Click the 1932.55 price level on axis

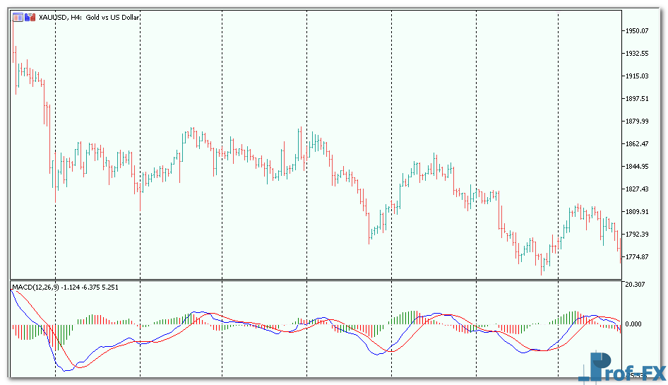[637, 54]
